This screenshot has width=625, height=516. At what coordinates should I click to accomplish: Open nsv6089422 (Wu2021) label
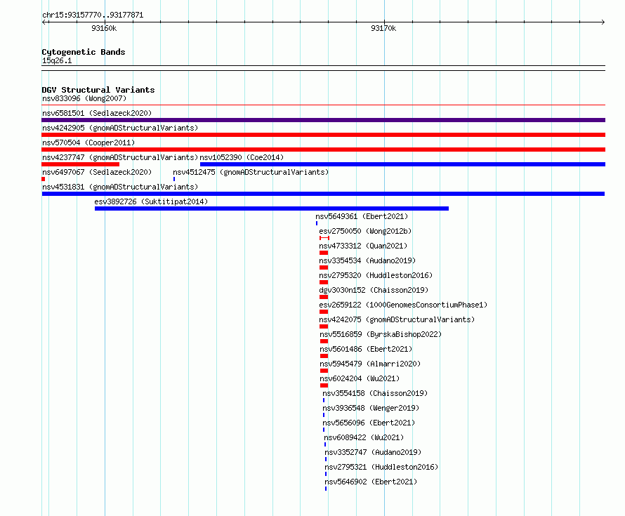click(364, 437)
